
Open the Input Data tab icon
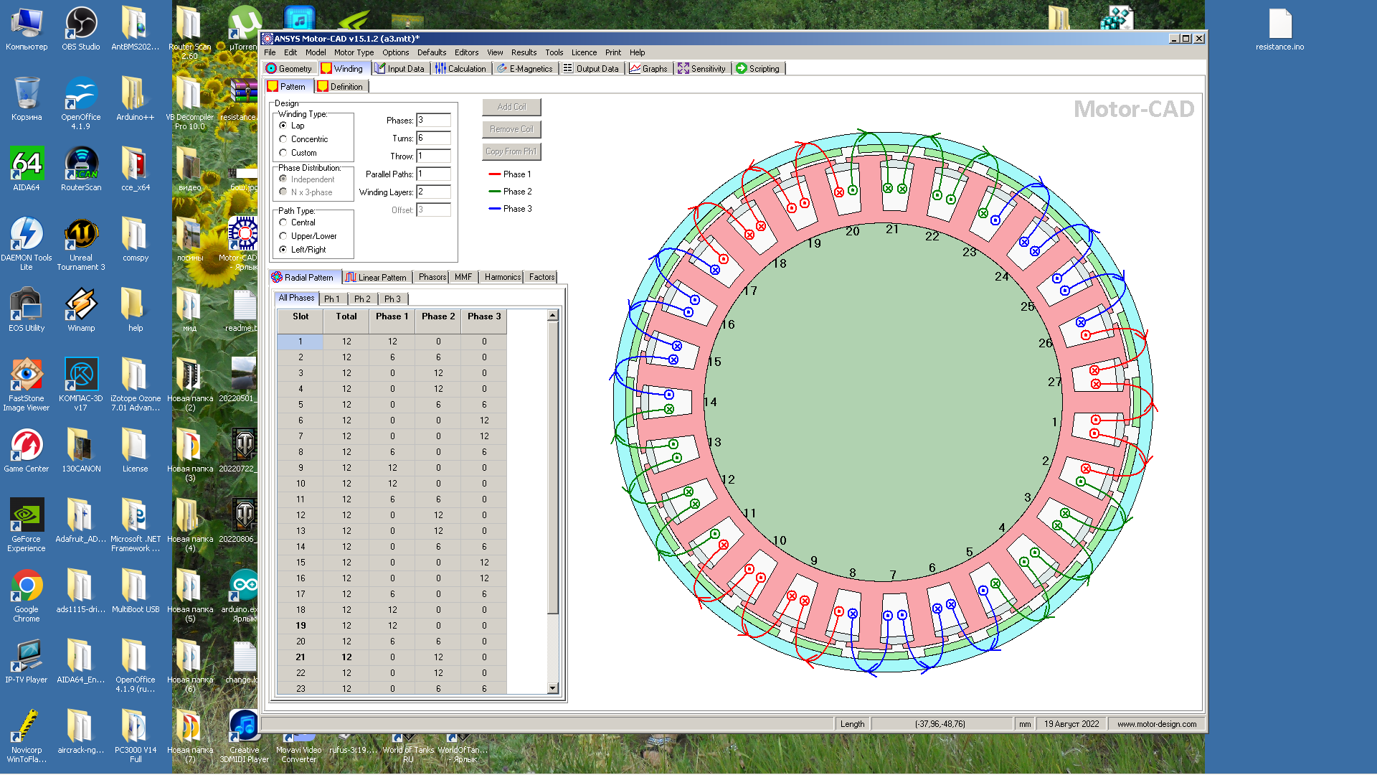click(380, 69)
